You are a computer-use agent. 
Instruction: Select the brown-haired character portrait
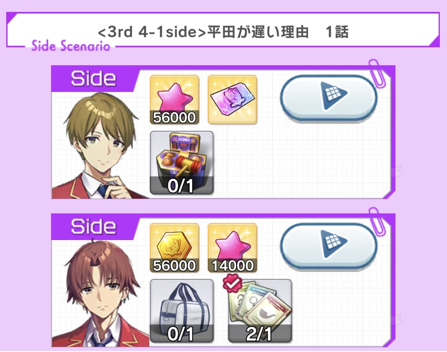[x=100, y=293]
